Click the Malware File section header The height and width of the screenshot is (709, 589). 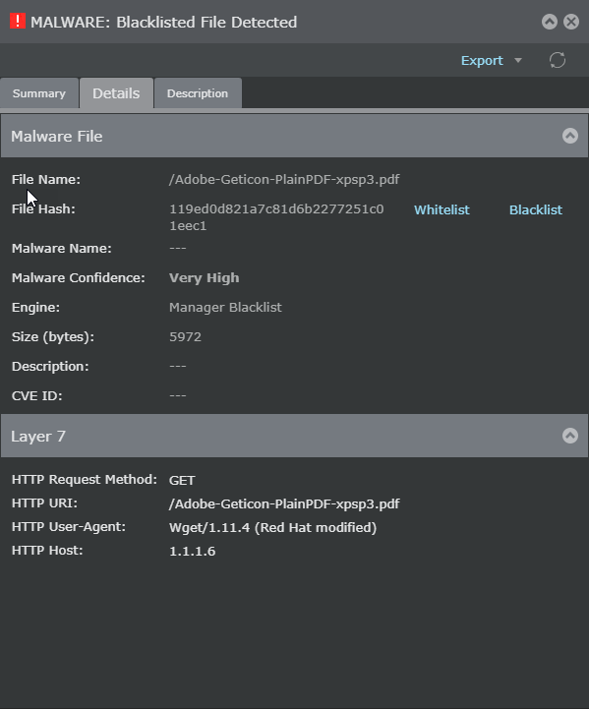pyautogui.click(x=294, y=136)
